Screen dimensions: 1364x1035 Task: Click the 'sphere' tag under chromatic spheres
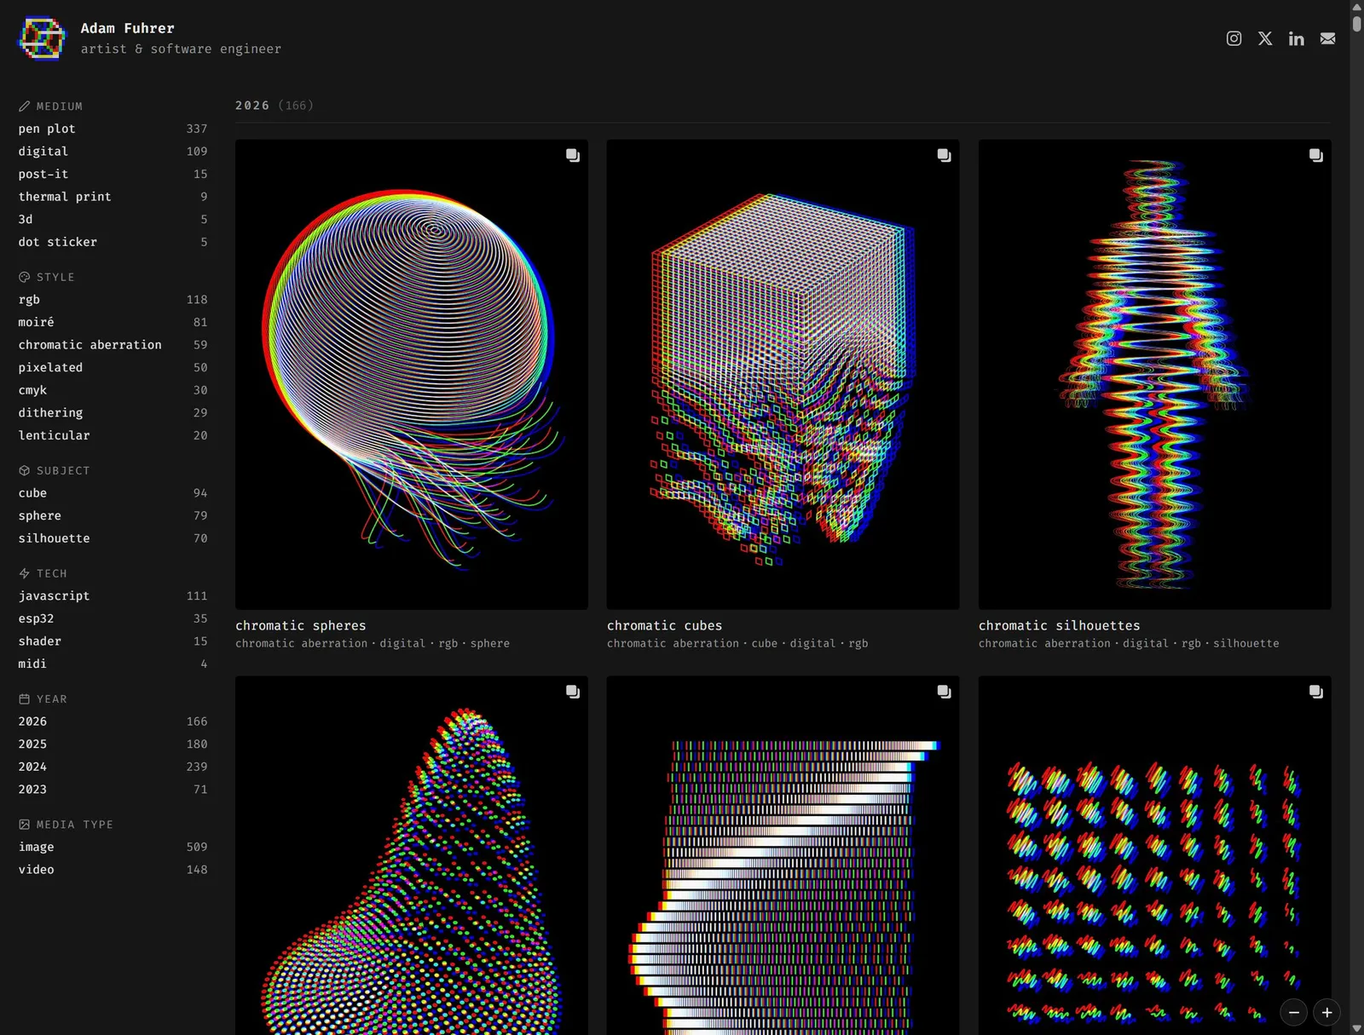point(490,643)
